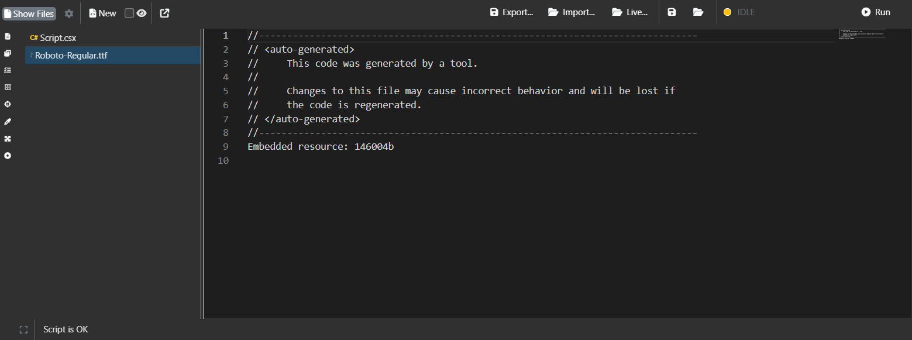Open the Import... dialog
912x340 pixels.
click(572, 12)
